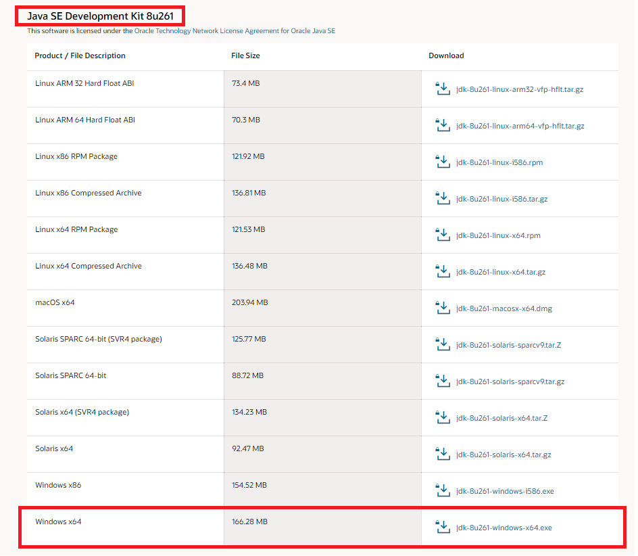Download jdk-8u261-solaris-sparcv9.tar.Z file link
This screenshot has width=638, height=556.
509,346
